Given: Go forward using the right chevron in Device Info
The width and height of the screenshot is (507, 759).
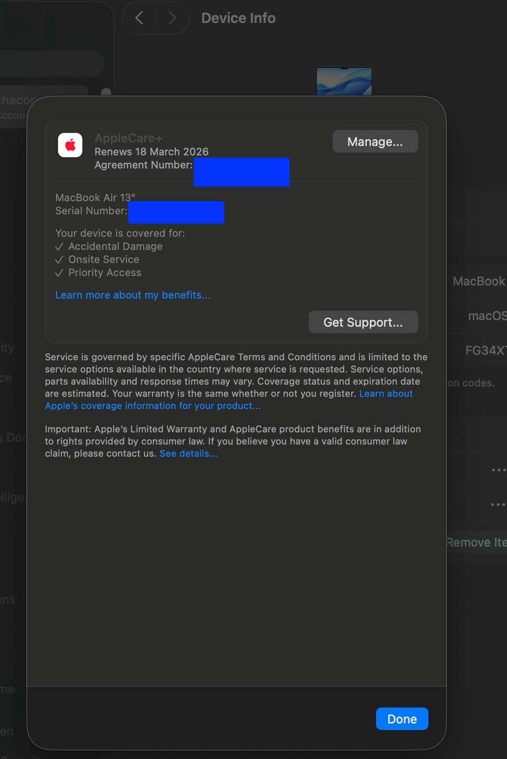Looking at the screenshot, I should 172,18.
